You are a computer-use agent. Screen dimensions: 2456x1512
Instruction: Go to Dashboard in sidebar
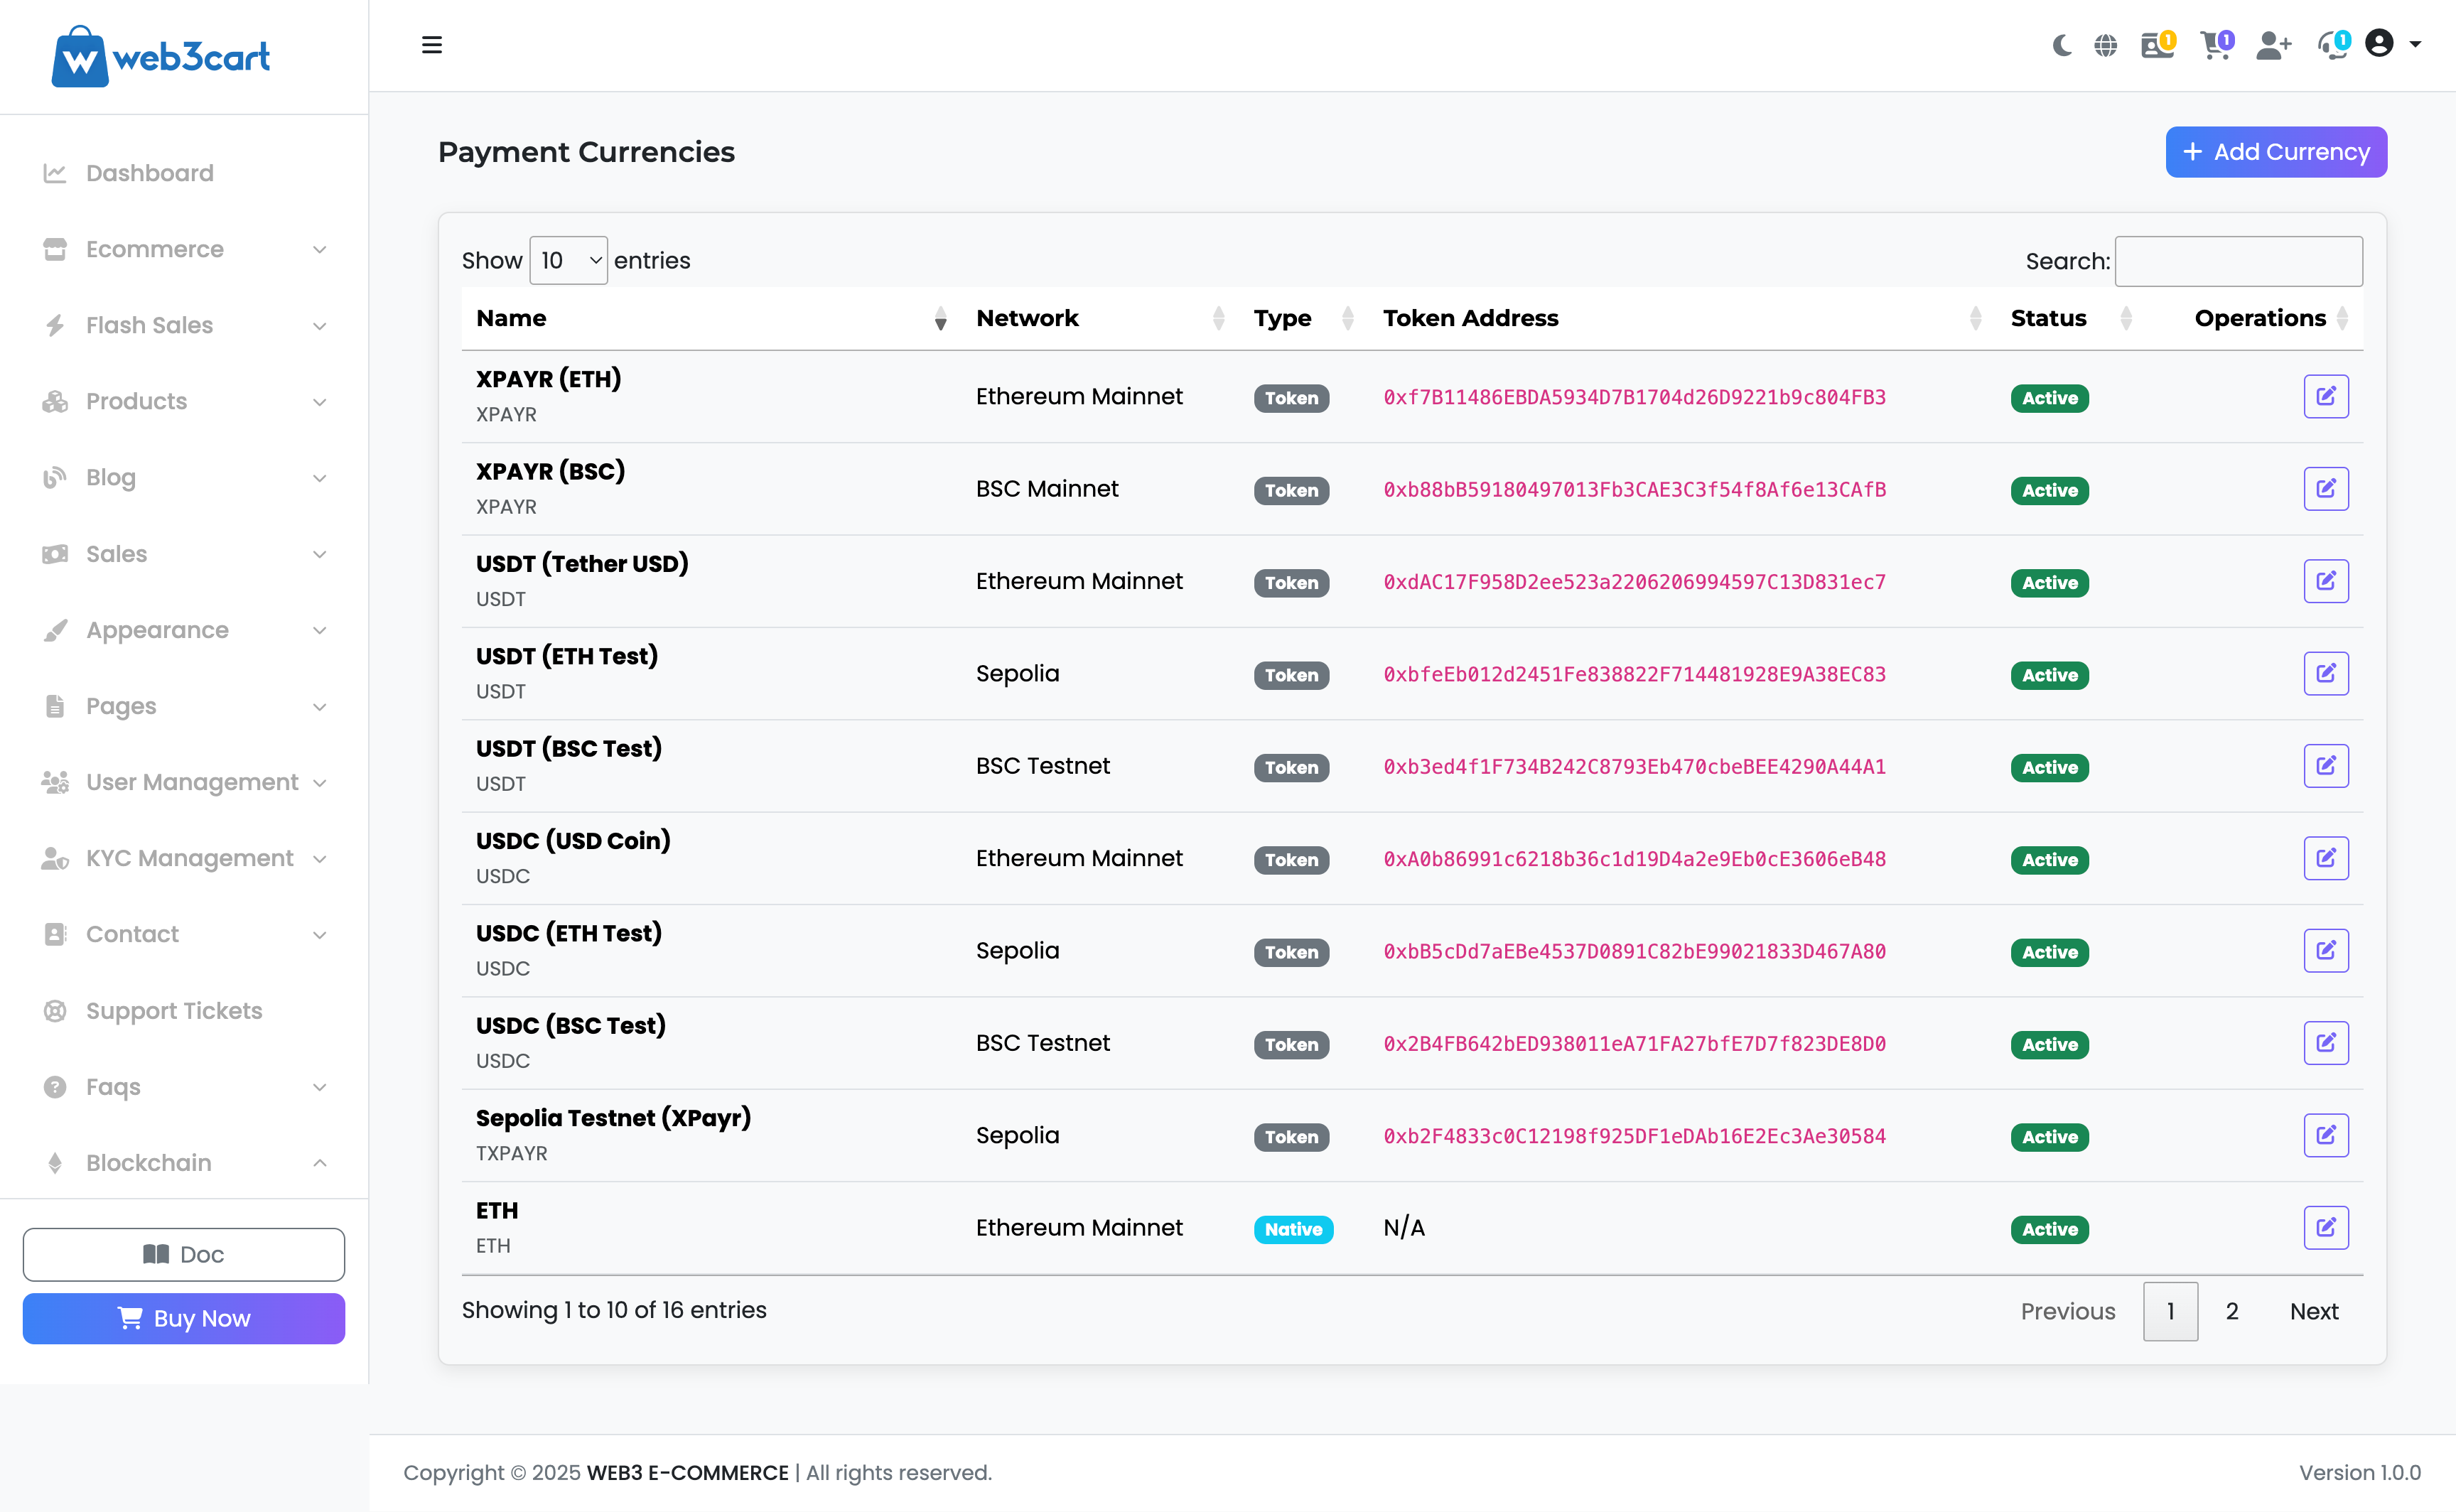(149, 173)
